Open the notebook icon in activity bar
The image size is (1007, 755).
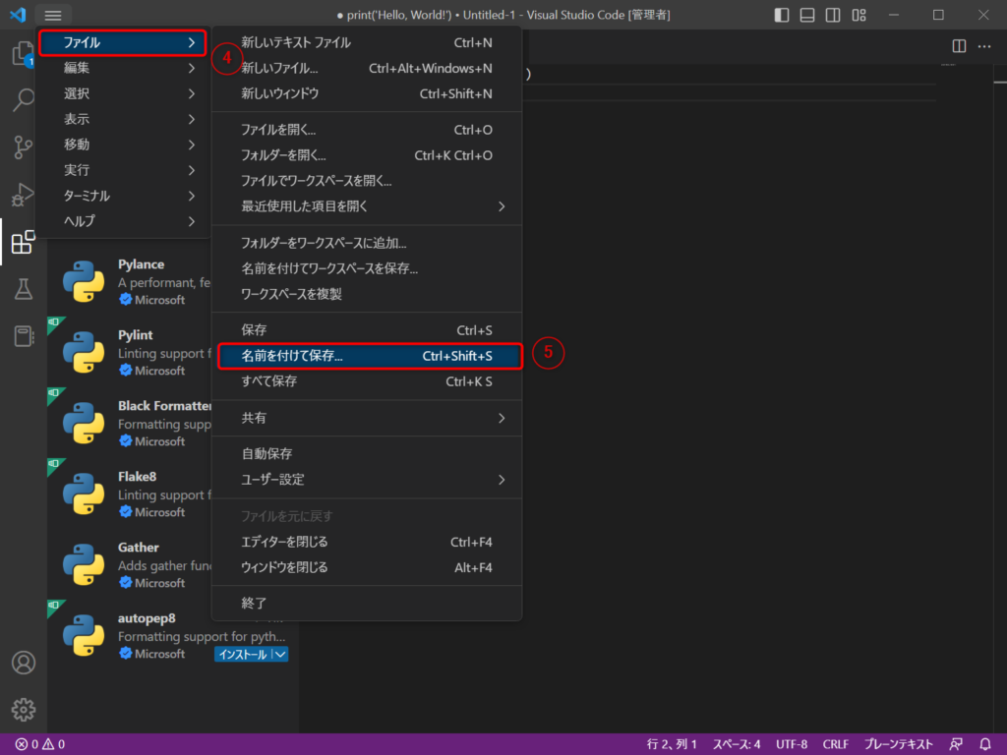(x=24, y=336)
